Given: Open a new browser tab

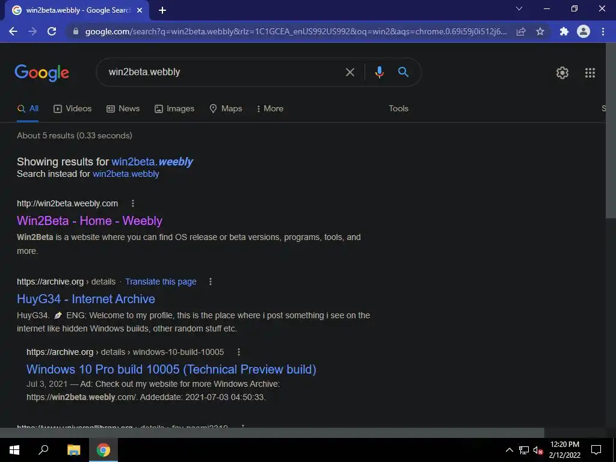Looking at the screenshot, I should point(162,10).
